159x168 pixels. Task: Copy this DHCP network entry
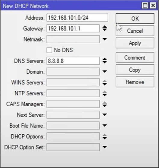tap(135, 70)
